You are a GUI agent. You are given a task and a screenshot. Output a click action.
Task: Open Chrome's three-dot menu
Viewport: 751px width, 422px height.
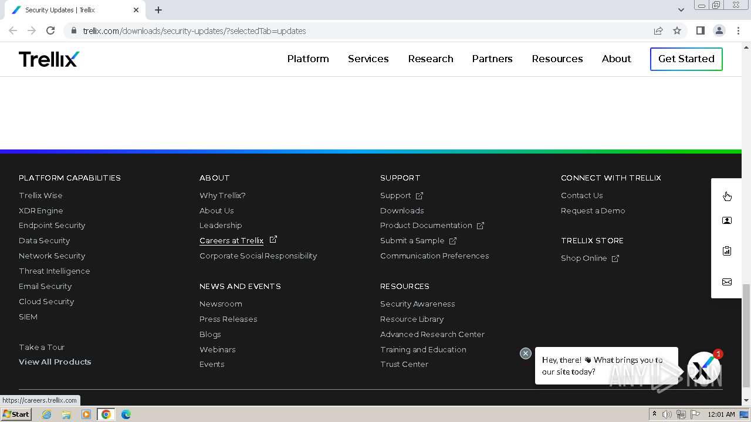pos(738,30)
